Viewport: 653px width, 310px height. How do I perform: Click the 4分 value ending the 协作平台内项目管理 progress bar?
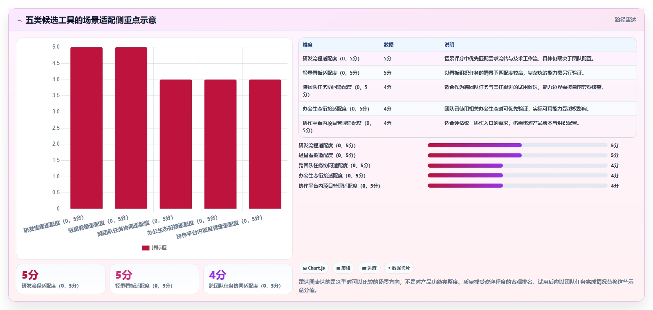coord(615,186)
